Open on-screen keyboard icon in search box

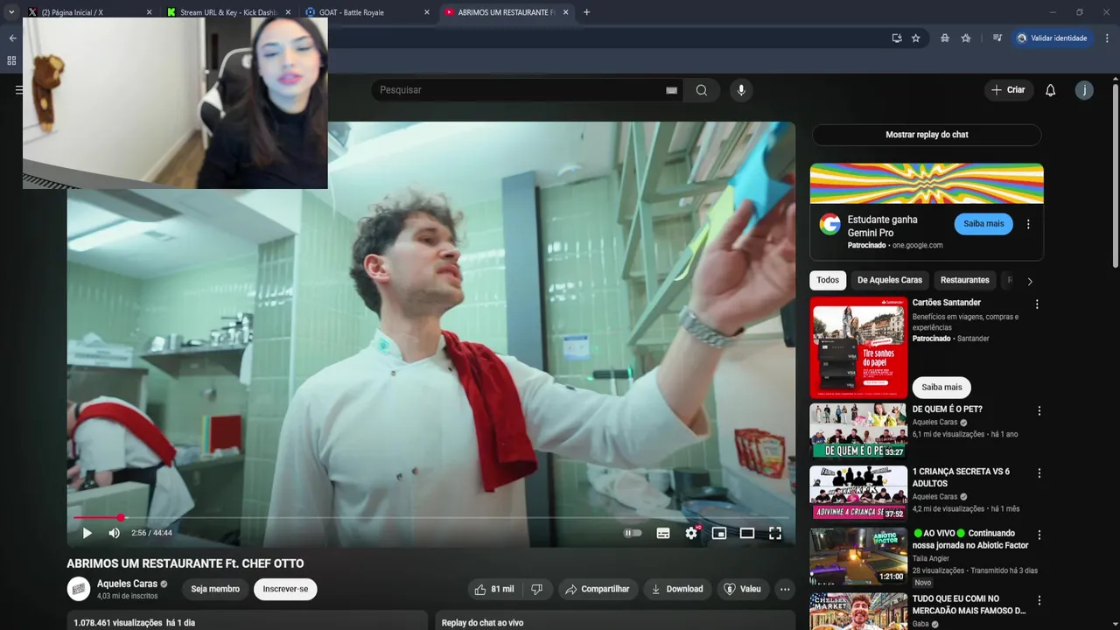pyautogui.click(x=672, y=90)
